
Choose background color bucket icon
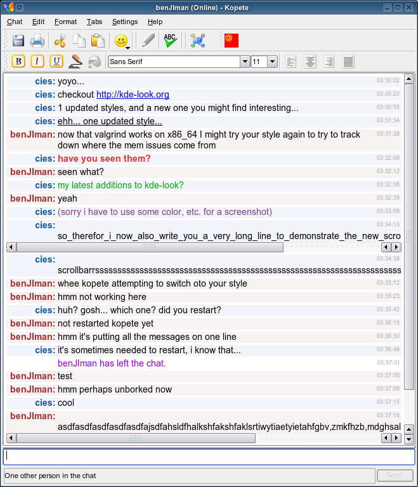tap(95, 62)
